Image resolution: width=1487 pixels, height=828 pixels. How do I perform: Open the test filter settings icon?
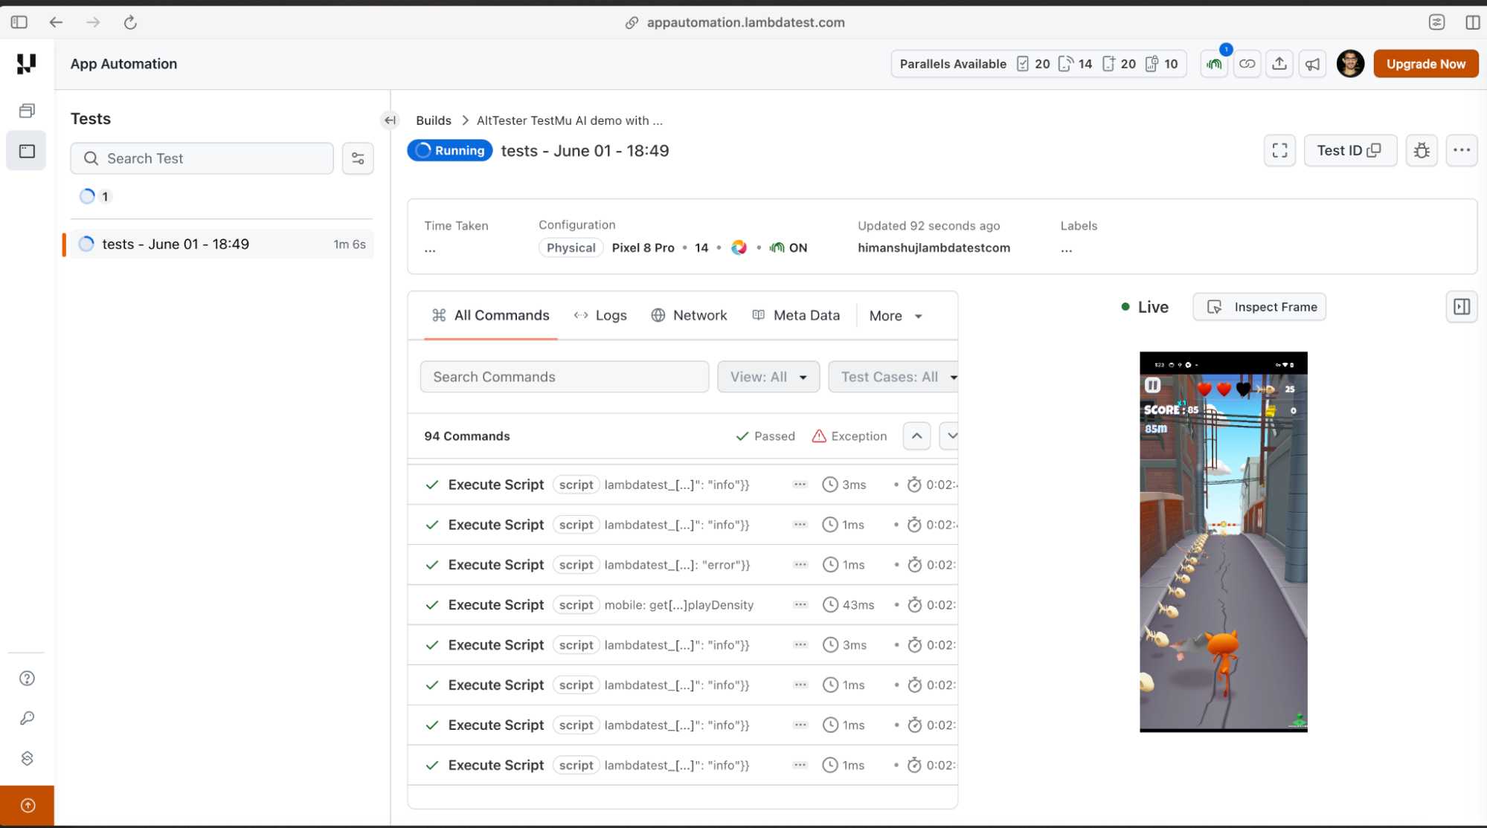358,158
